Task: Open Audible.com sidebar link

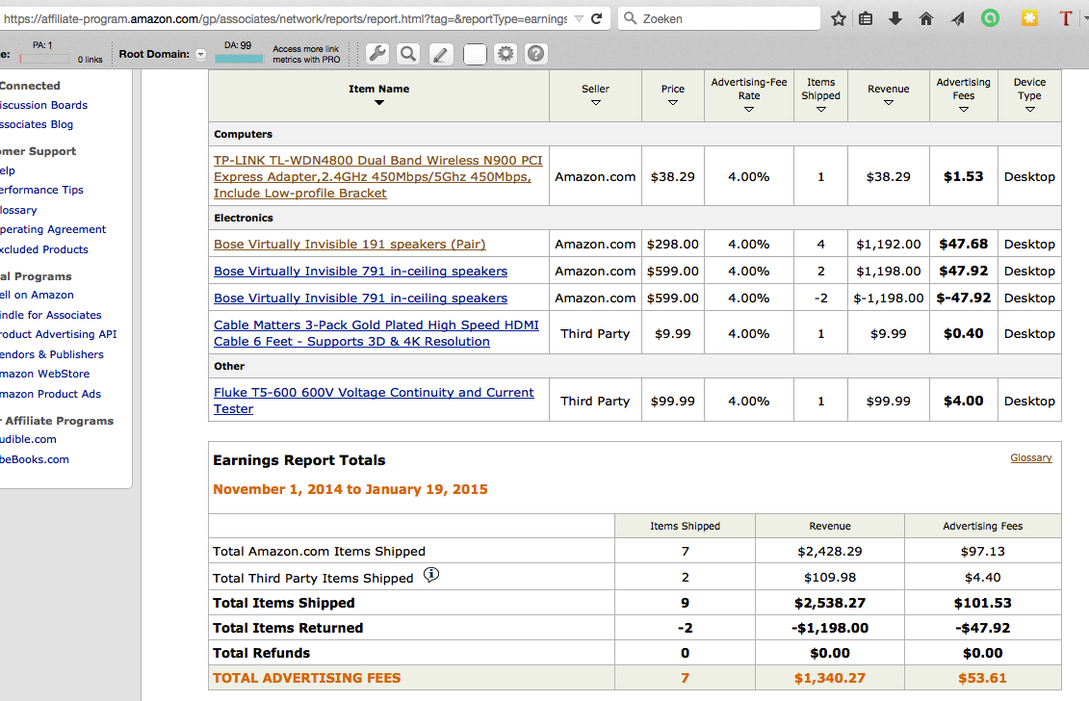Action: [x=28, y=439]
